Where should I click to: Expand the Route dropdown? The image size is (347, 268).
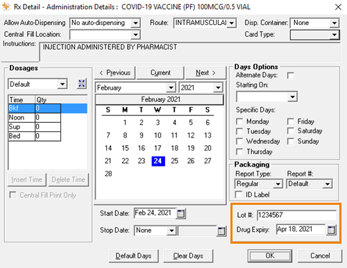tap(232, 23)
